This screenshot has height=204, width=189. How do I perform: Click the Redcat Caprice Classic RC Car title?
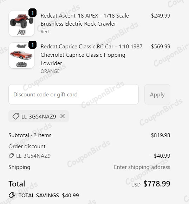point(91,55)
